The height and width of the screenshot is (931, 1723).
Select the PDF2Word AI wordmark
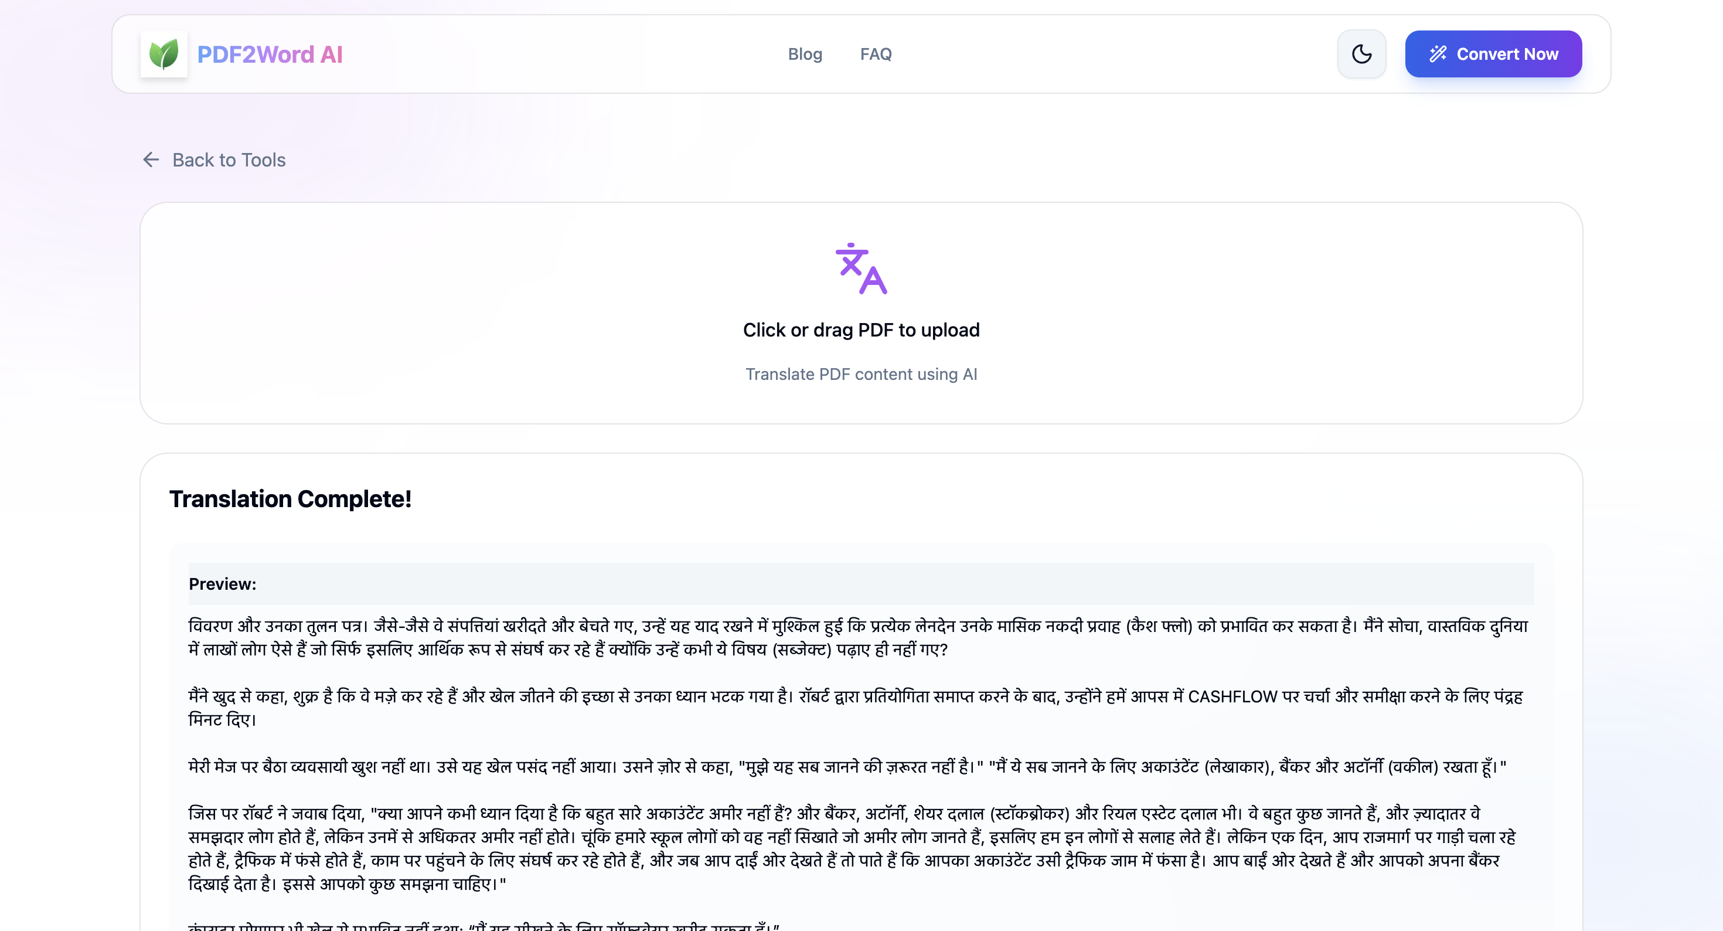(270, 53)
